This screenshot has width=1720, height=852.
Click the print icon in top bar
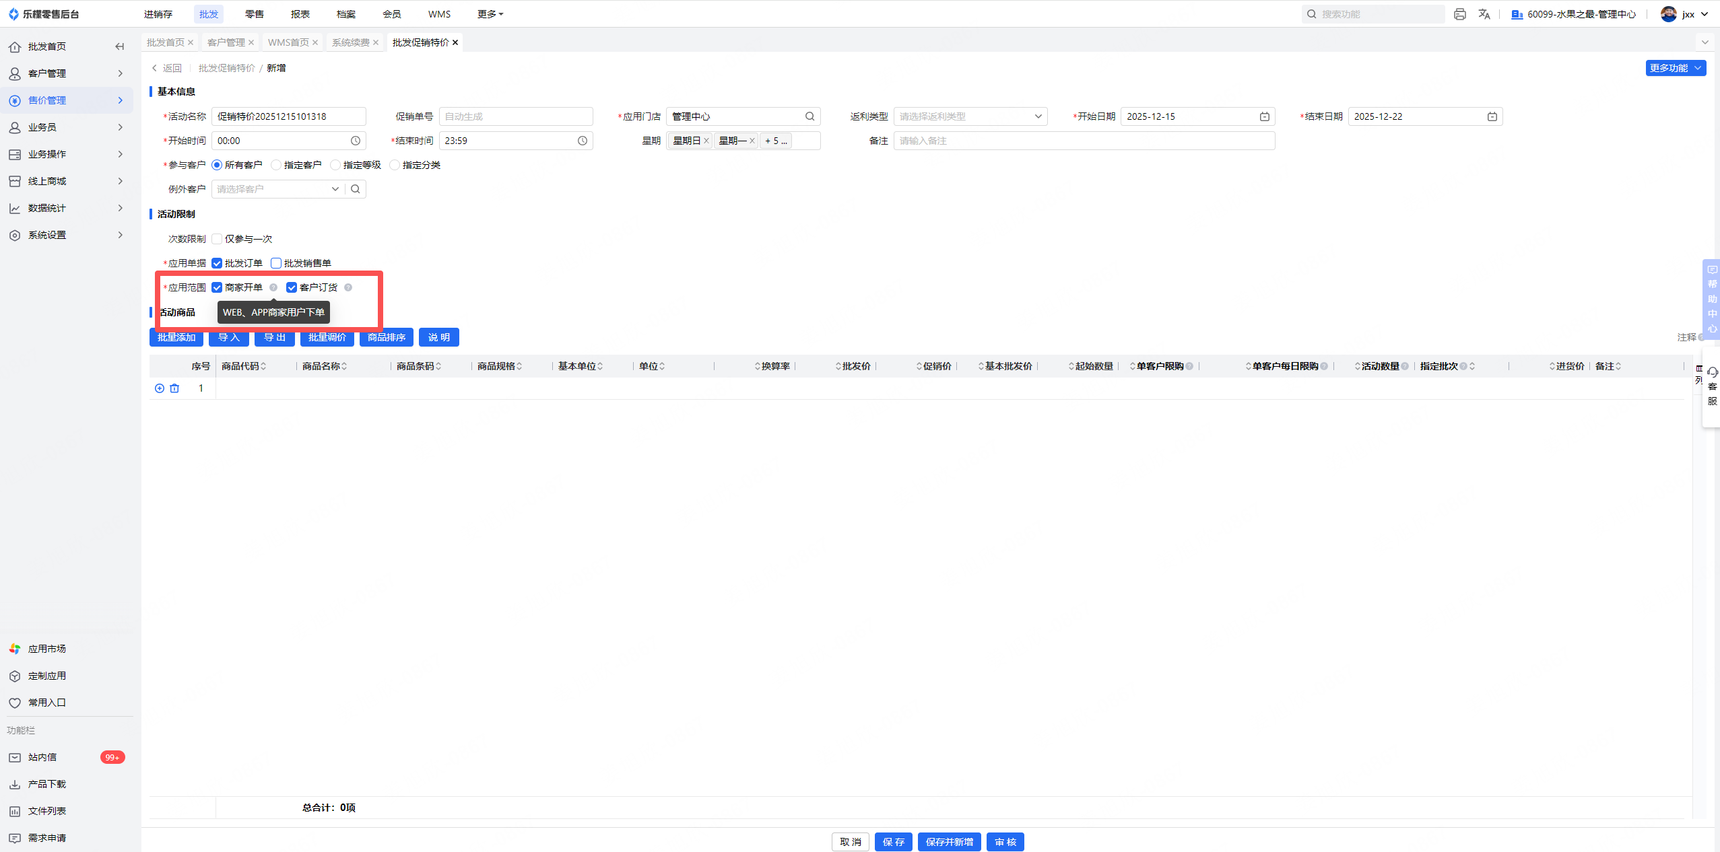click(x=1459, y=14)
